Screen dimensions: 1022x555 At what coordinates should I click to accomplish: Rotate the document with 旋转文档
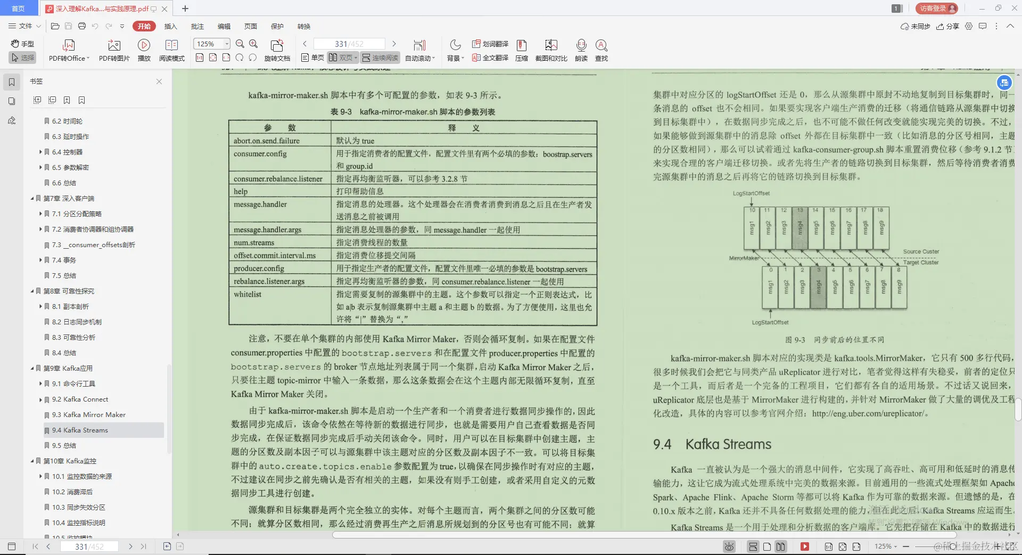[x=276, y=51]
